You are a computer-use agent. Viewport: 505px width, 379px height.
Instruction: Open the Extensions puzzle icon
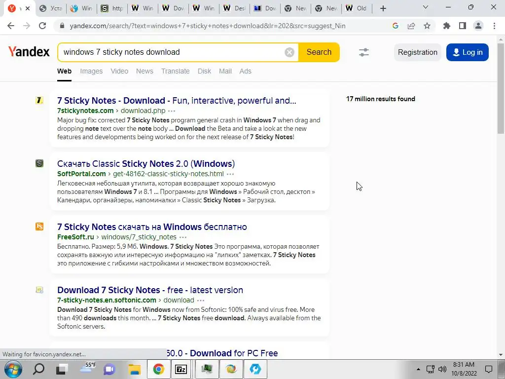(447, 26)
